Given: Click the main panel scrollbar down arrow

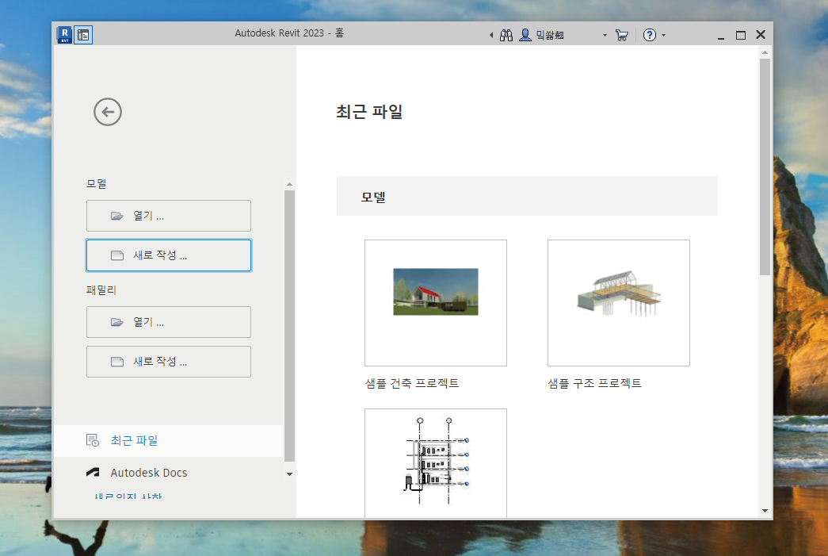Looking at the screenshot, I should [765, 511].
